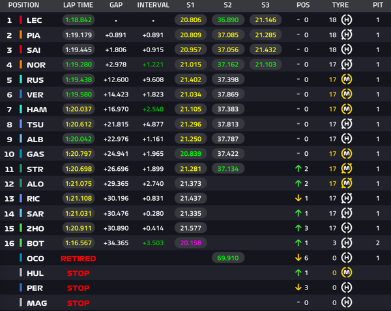Click the S3 column header
The image size is (391, 311).
pos(265,5)
